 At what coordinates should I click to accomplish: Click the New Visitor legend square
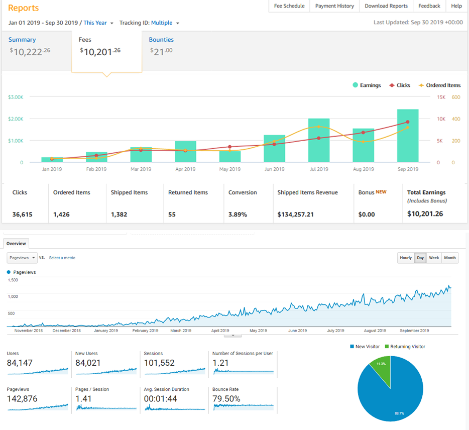point(353,346)
